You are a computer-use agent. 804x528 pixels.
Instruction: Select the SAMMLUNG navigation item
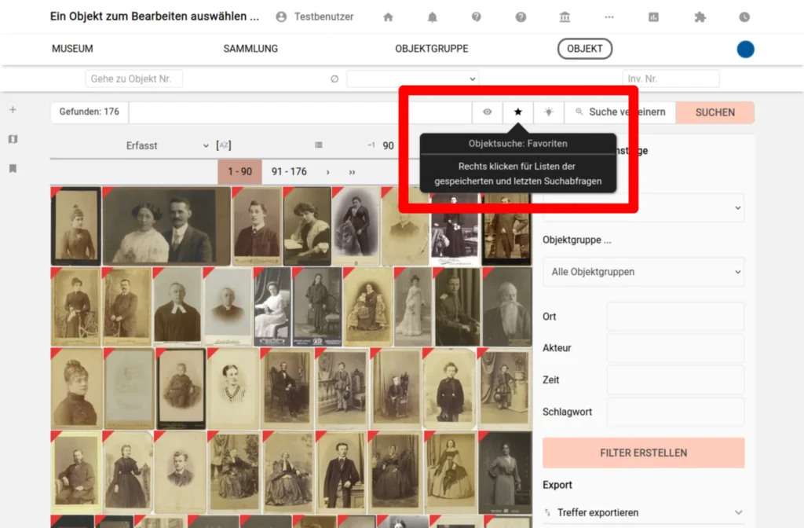coord(250,49)
